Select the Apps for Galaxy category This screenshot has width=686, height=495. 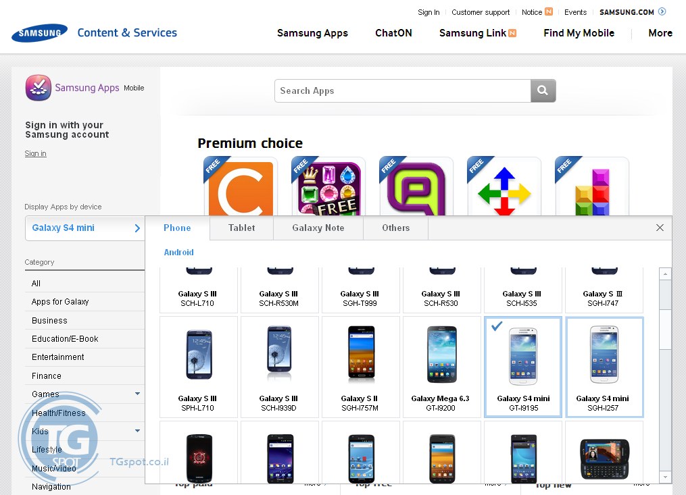point(84,302)
